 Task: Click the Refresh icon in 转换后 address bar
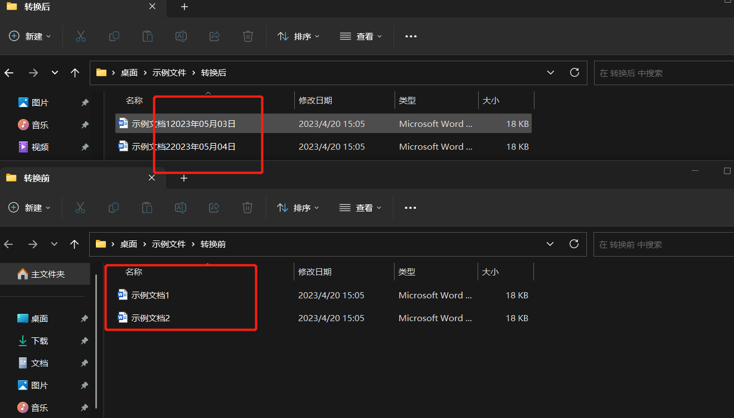point(574,72)
